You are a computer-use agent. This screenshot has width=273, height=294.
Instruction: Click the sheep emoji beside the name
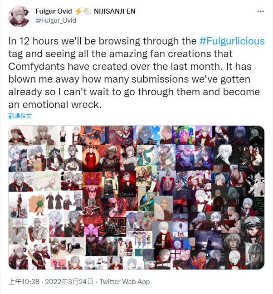pyautogui.click(x=88, y=11)
